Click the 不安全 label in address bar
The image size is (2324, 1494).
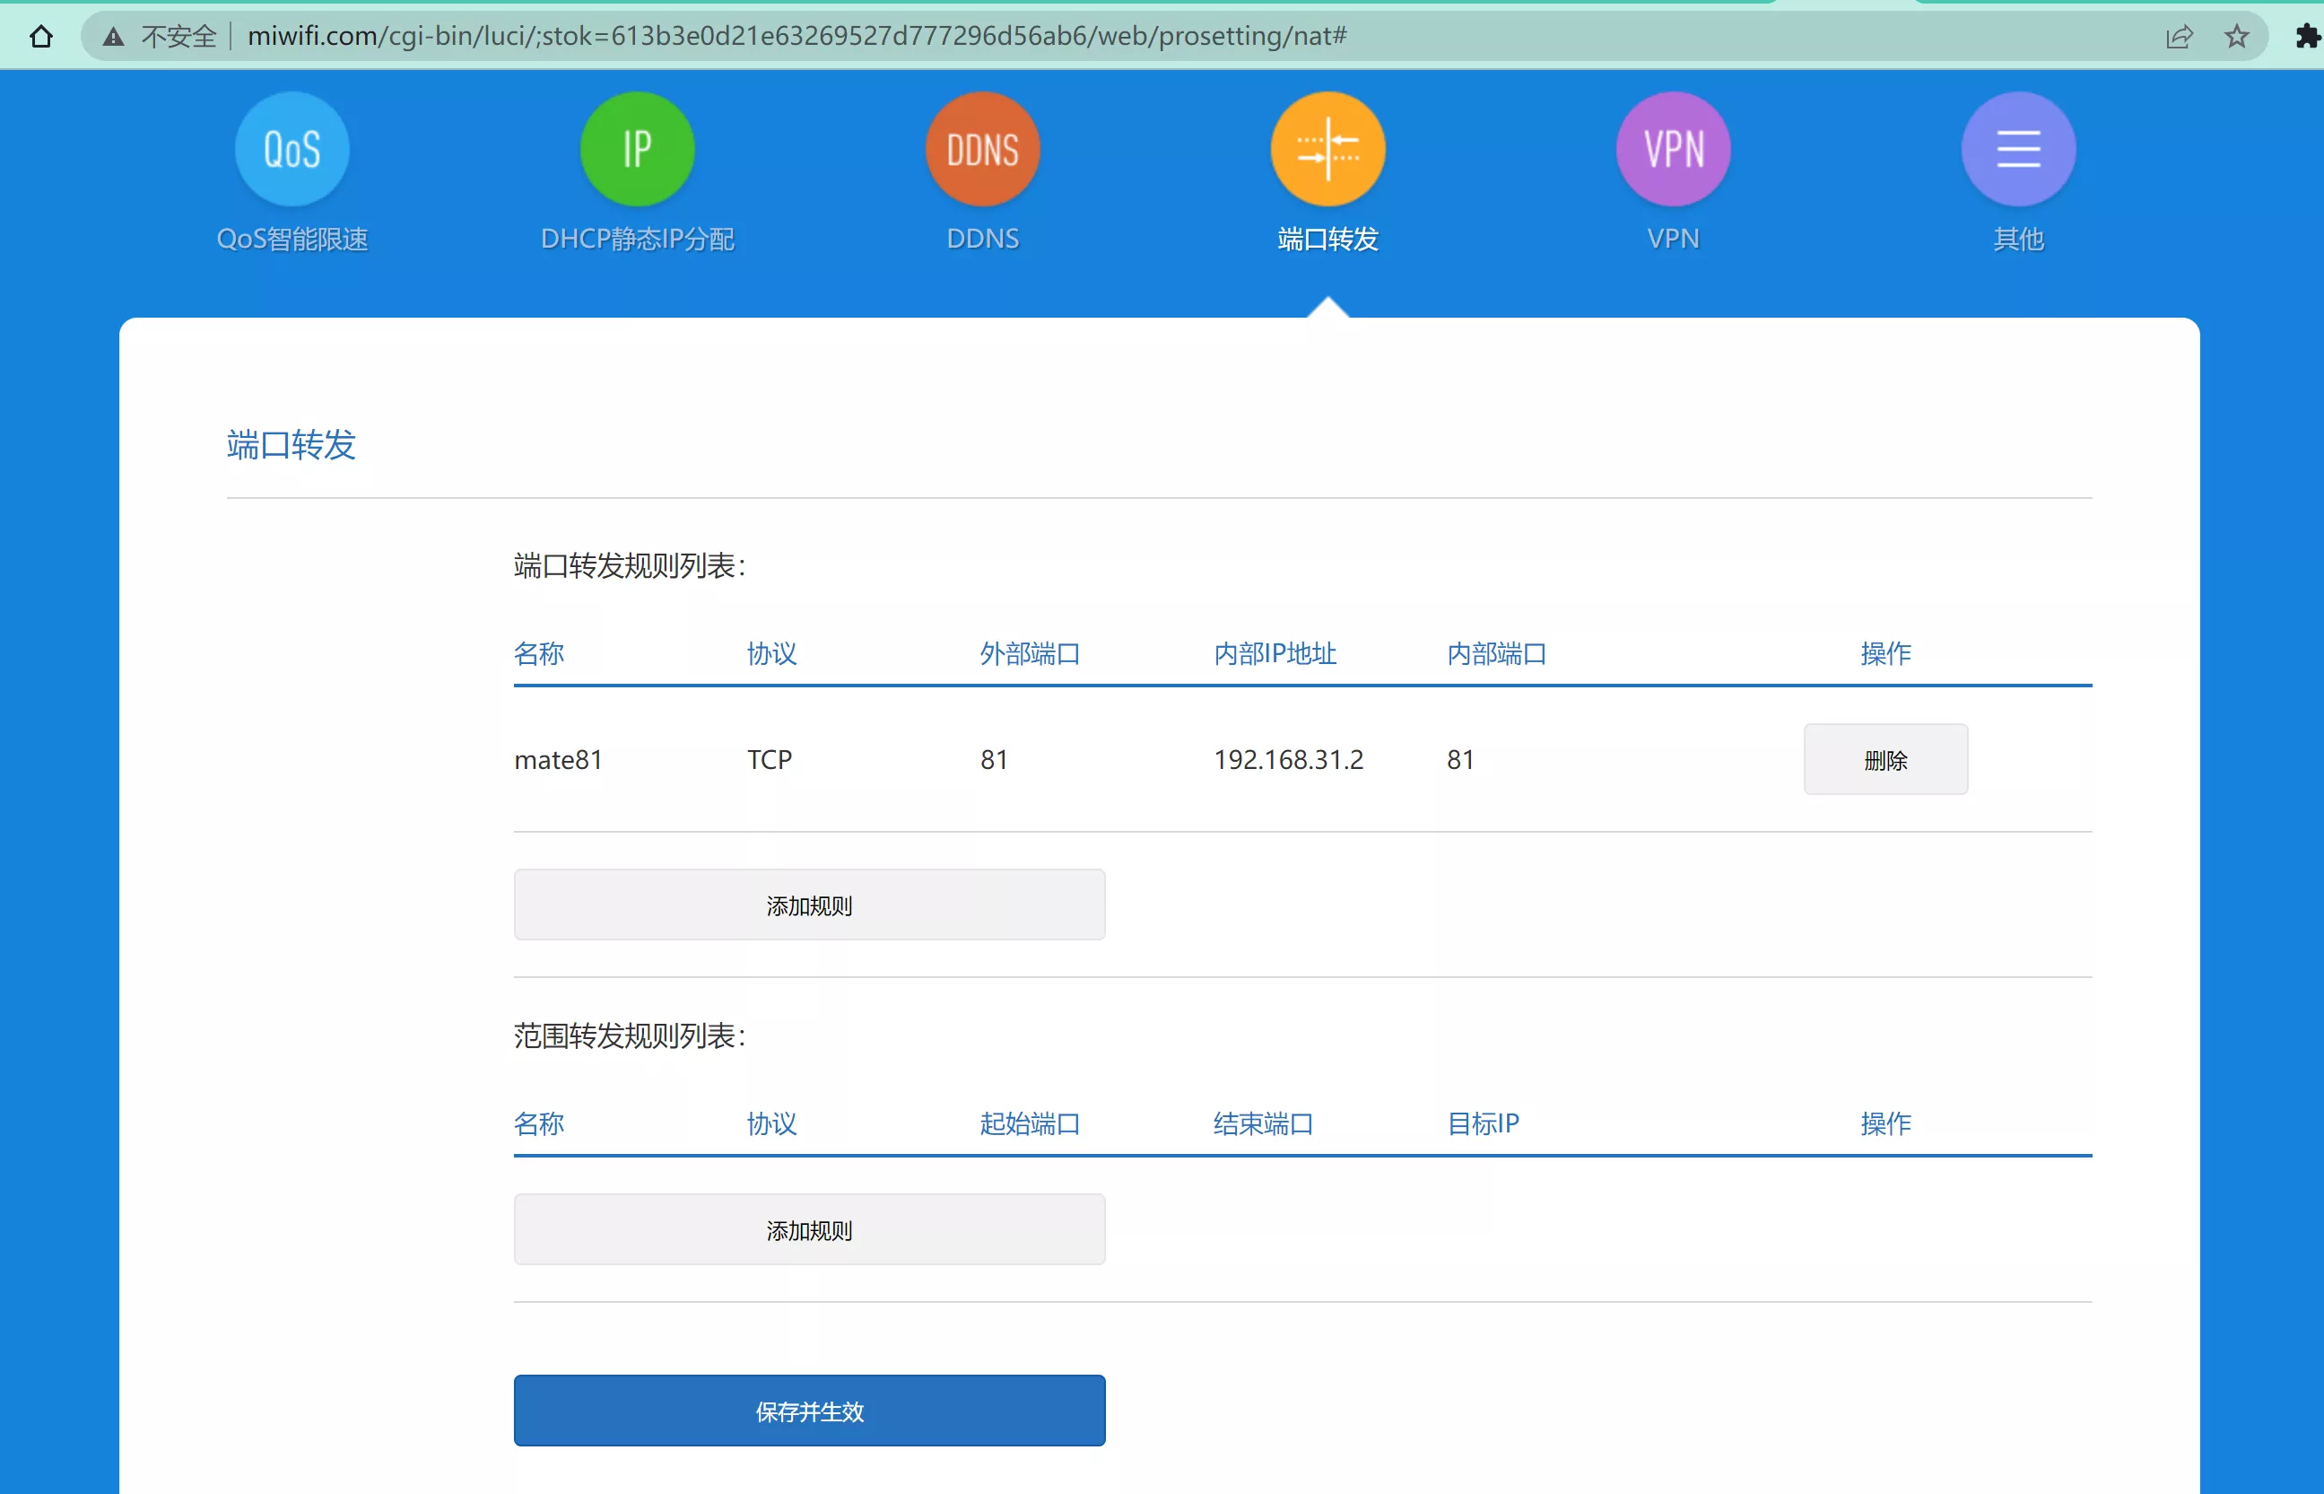tap(178, 37)
